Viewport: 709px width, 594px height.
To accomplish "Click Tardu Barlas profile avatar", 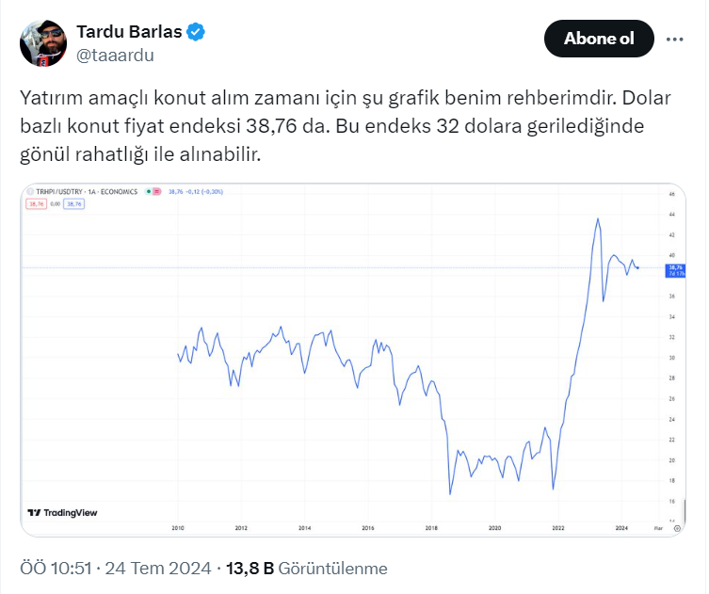I will pos(43,43).
